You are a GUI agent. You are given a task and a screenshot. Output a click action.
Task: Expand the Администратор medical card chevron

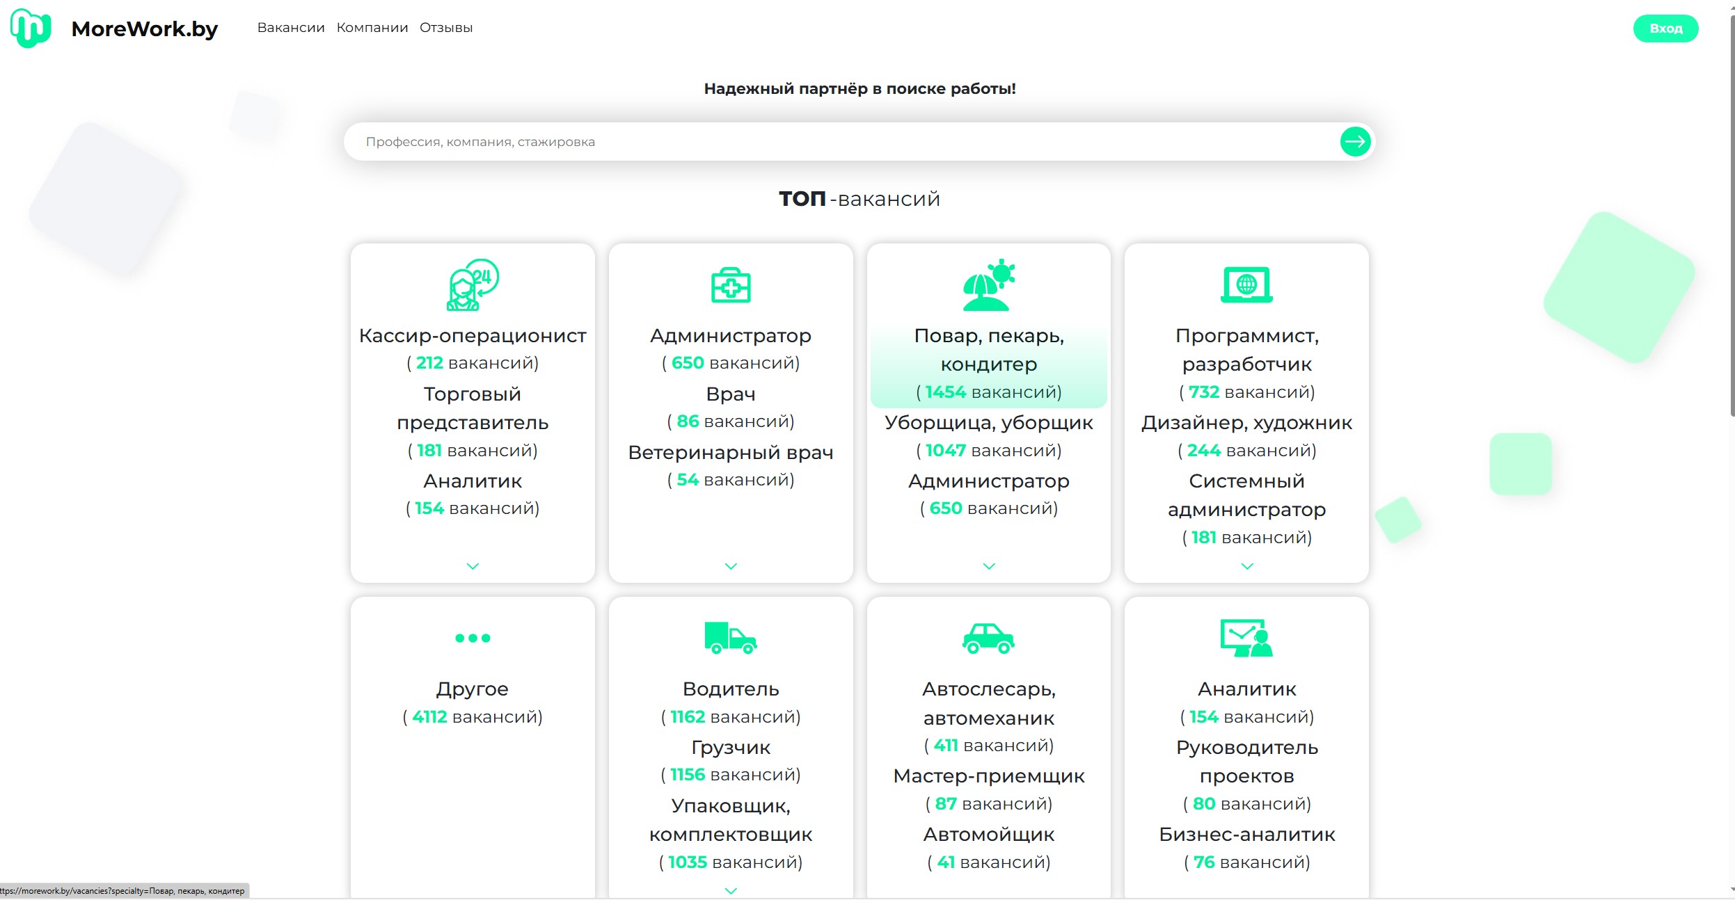(x=731, y=566)
